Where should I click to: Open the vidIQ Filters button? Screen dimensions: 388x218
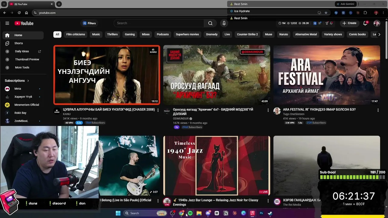89,23
